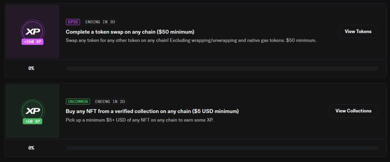Open the Buy any NFT quest title

(152, 111)
